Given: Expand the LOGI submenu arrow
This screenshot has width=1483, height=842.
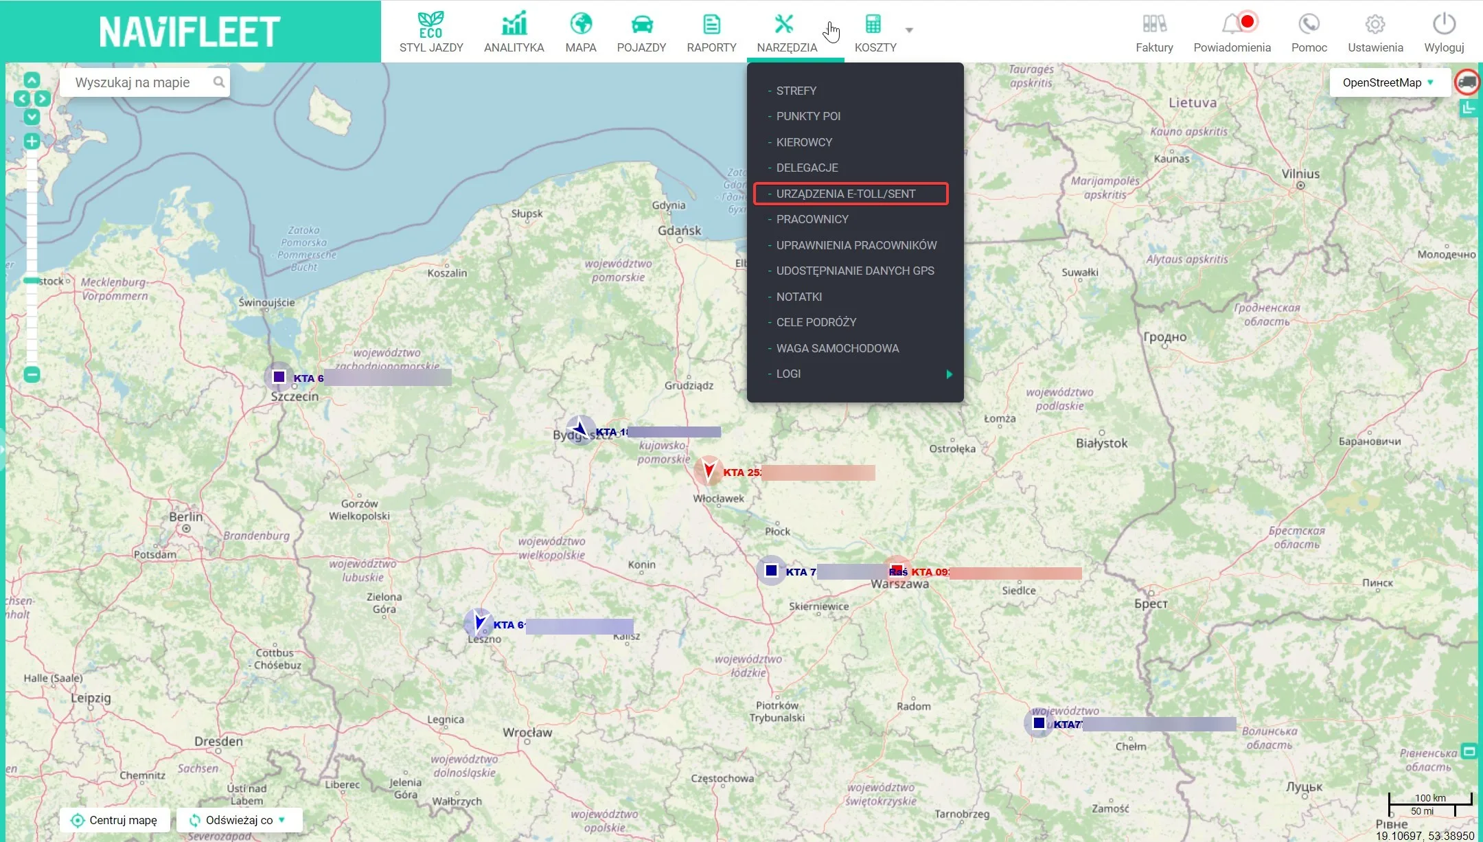Looking at the screenshot, I should coord(950,374).
